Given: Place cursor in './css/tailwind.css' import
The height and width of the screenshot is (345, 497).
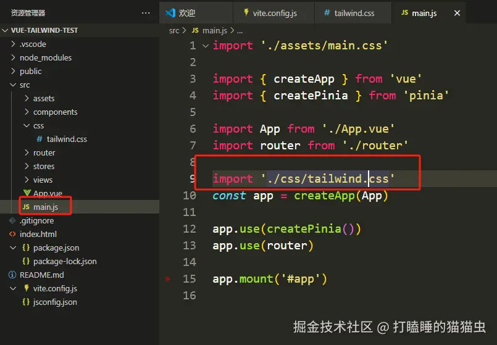Looking at the screenshot, I should pyautogui.click(x=328, y=179).
